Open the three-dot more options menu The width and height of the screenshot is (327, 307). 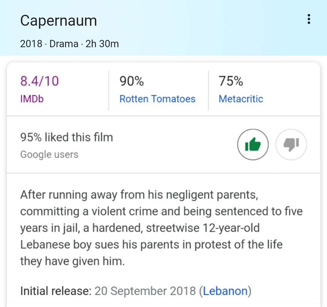[309, 19]
